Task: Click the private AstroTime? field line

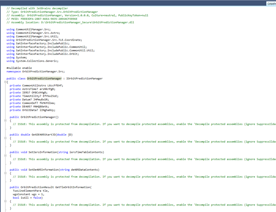Action: tap(33, 89)
